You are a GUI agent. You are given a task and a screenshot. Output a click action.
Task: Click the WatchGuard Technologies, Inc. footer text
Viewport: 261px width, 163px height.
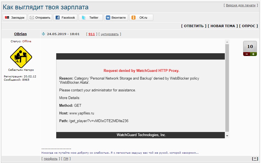(x=141, y=135)
